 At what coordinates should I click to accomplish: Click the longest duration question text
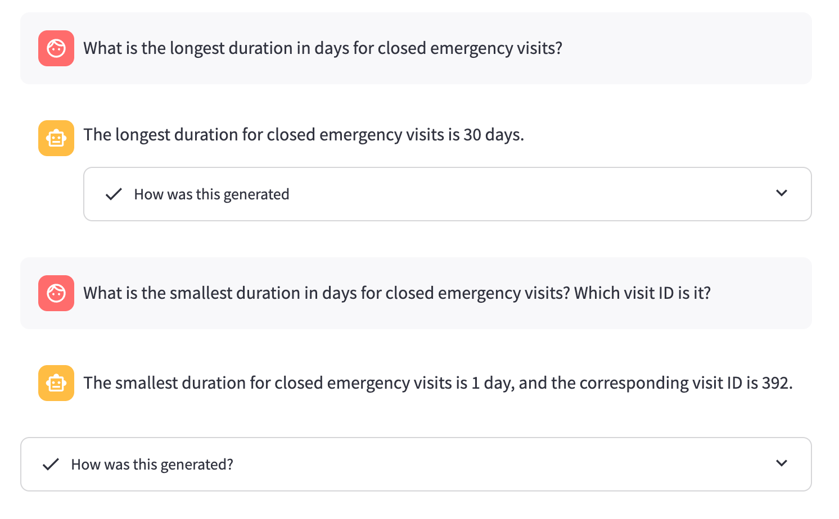322,48
